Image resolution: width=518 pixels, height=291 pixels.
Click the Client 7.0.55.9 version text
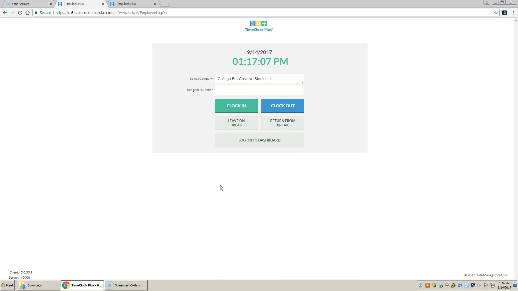click(21, 272)
